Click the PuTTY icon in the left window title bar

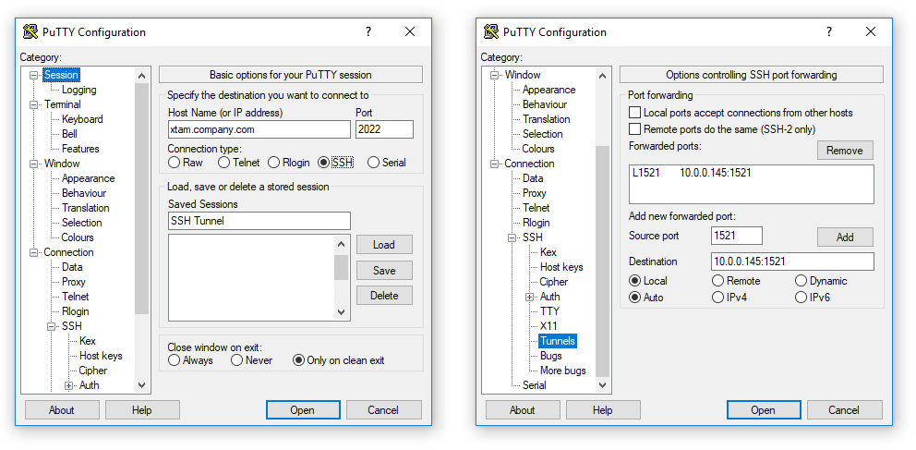(x=30, y=31)
